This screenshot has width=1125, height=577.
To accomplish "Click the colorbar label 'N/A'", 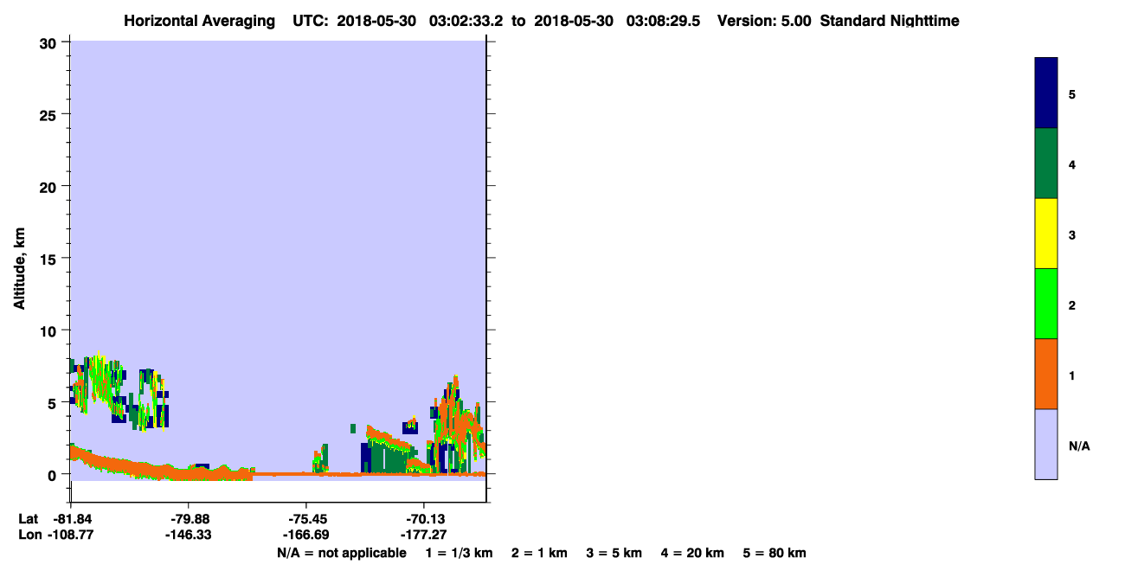I will (1079, 446).
